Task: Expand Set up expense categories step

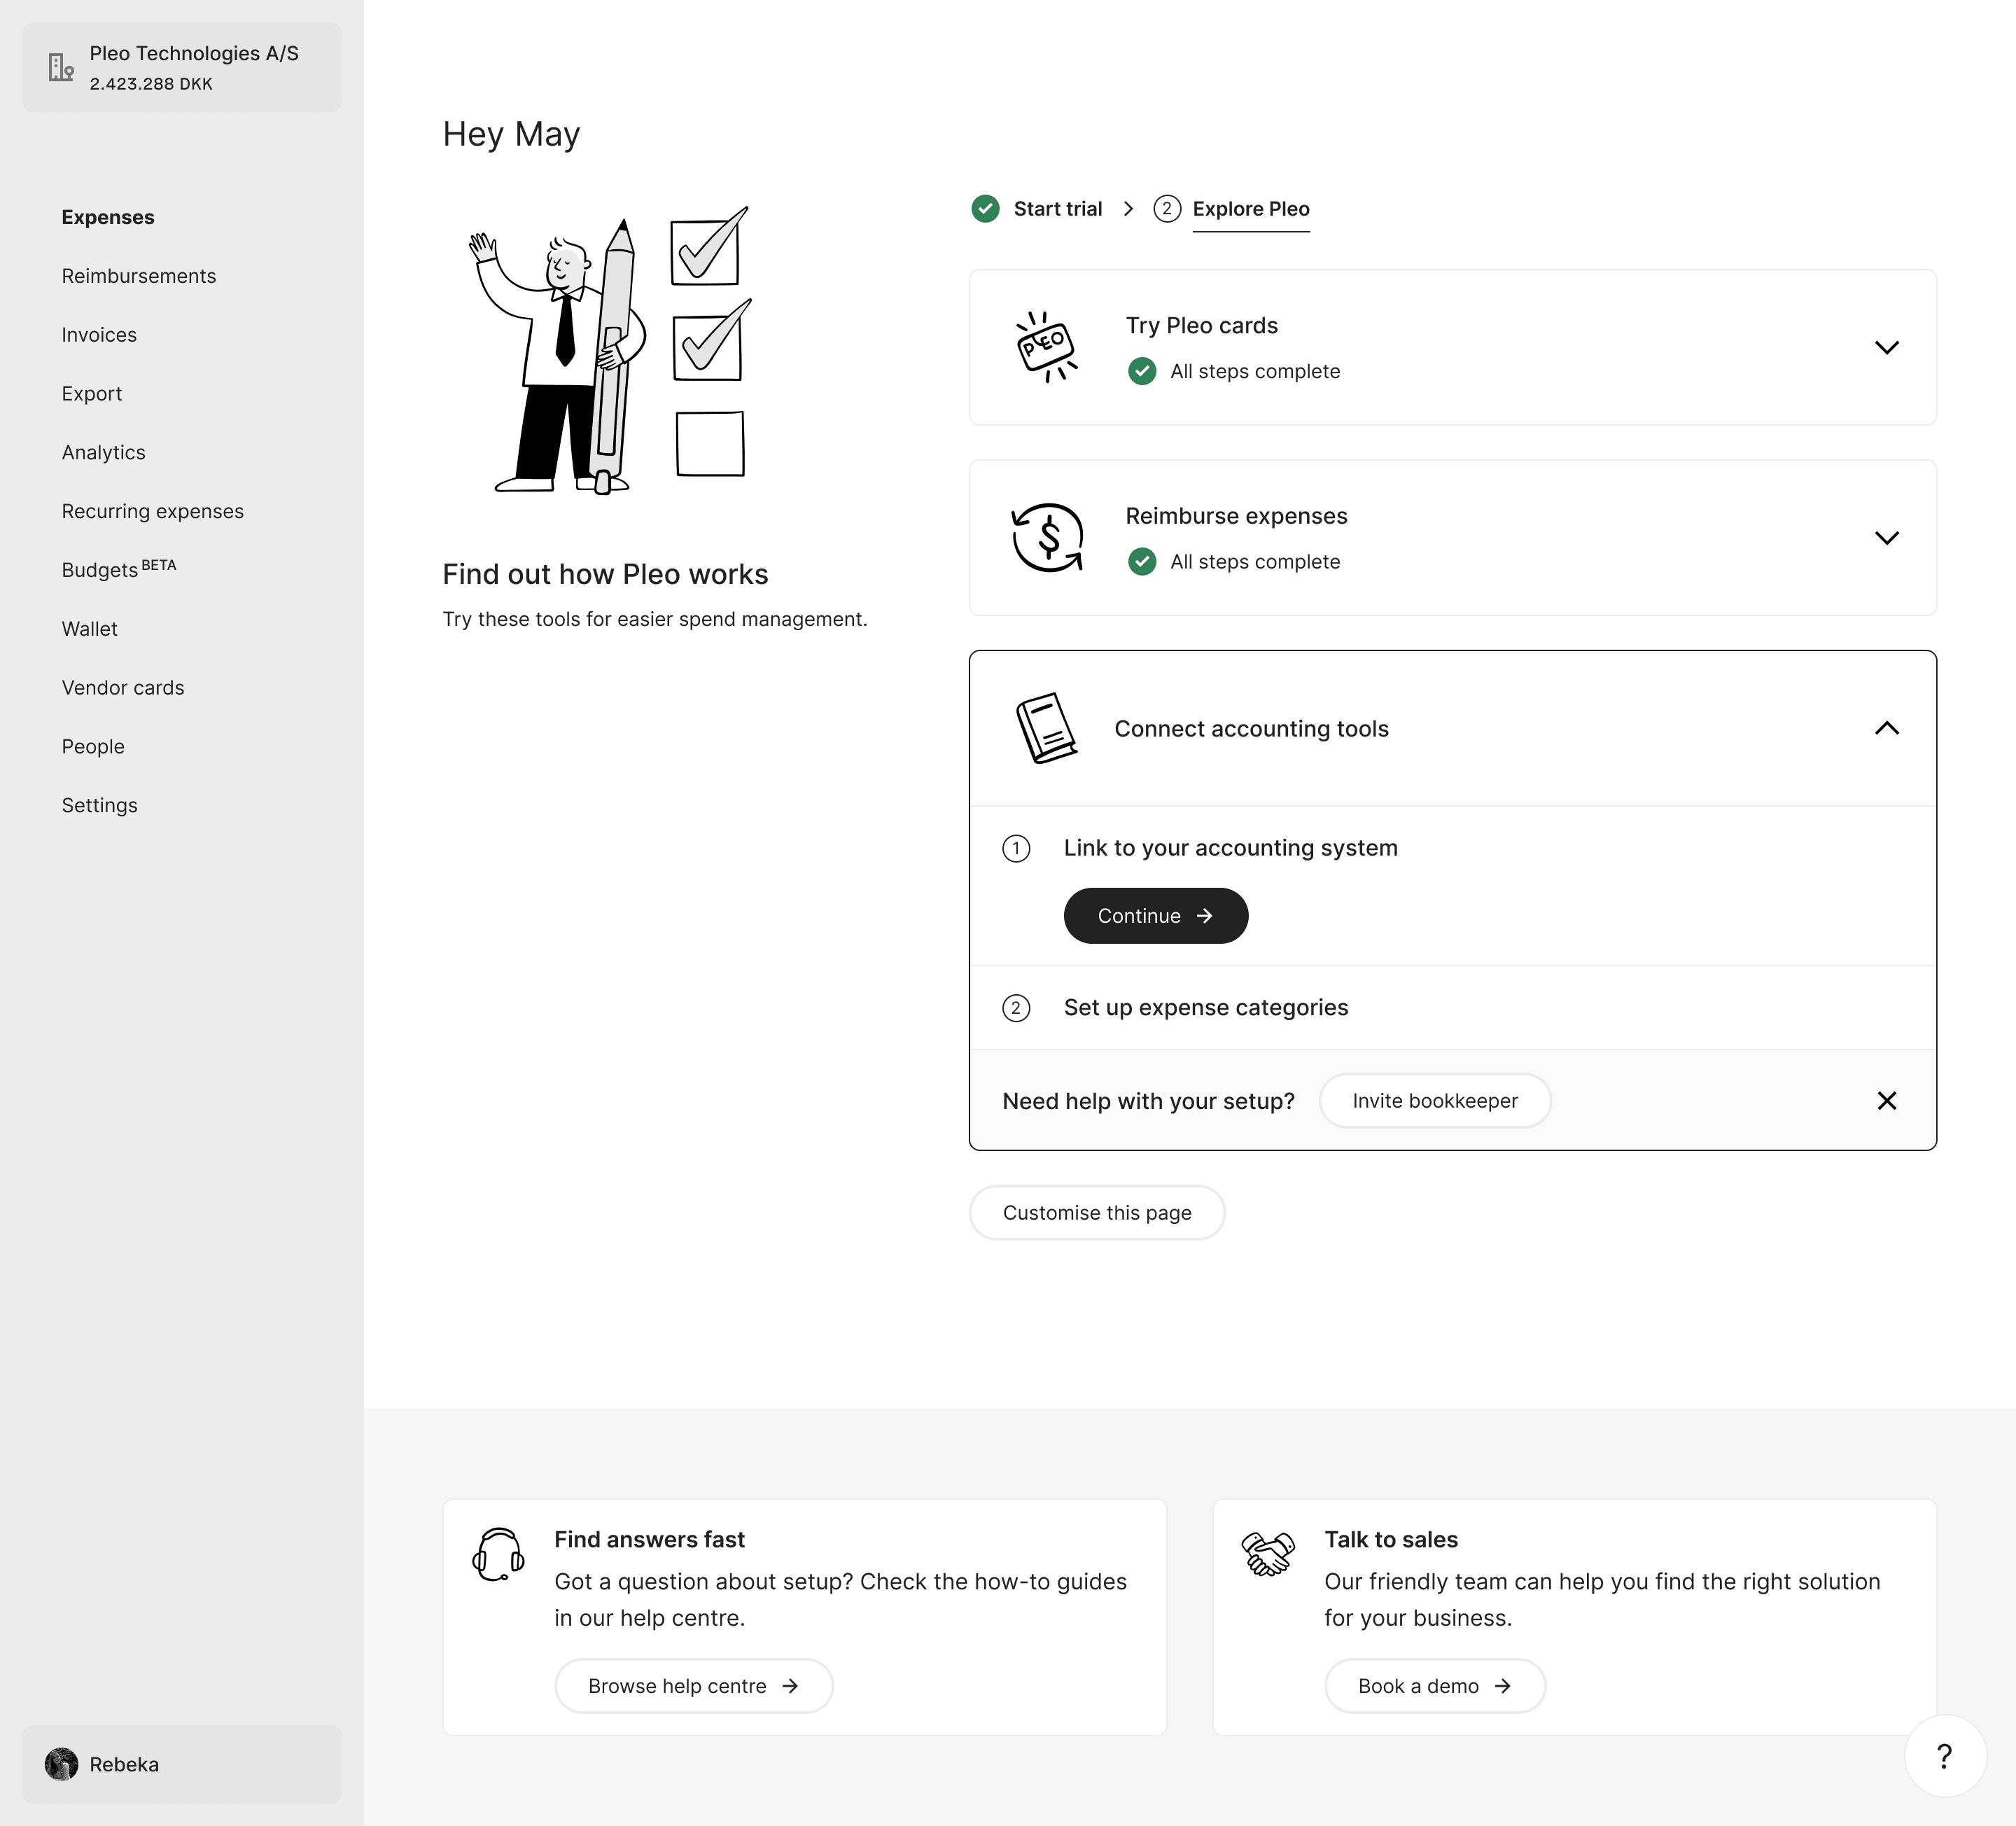Action: pos(1452,1007)
